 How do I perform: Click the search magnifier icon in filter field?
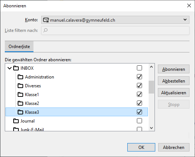point(45,30)
